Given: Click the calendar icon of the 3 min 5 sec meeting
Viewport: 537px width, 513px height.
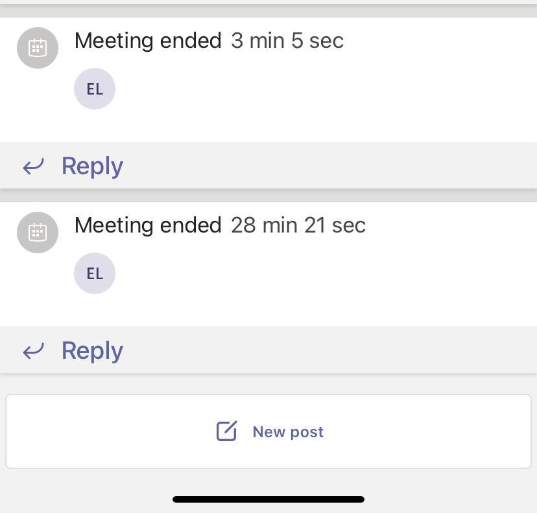Looking at the screenshot, I should (x=38, y=48).
